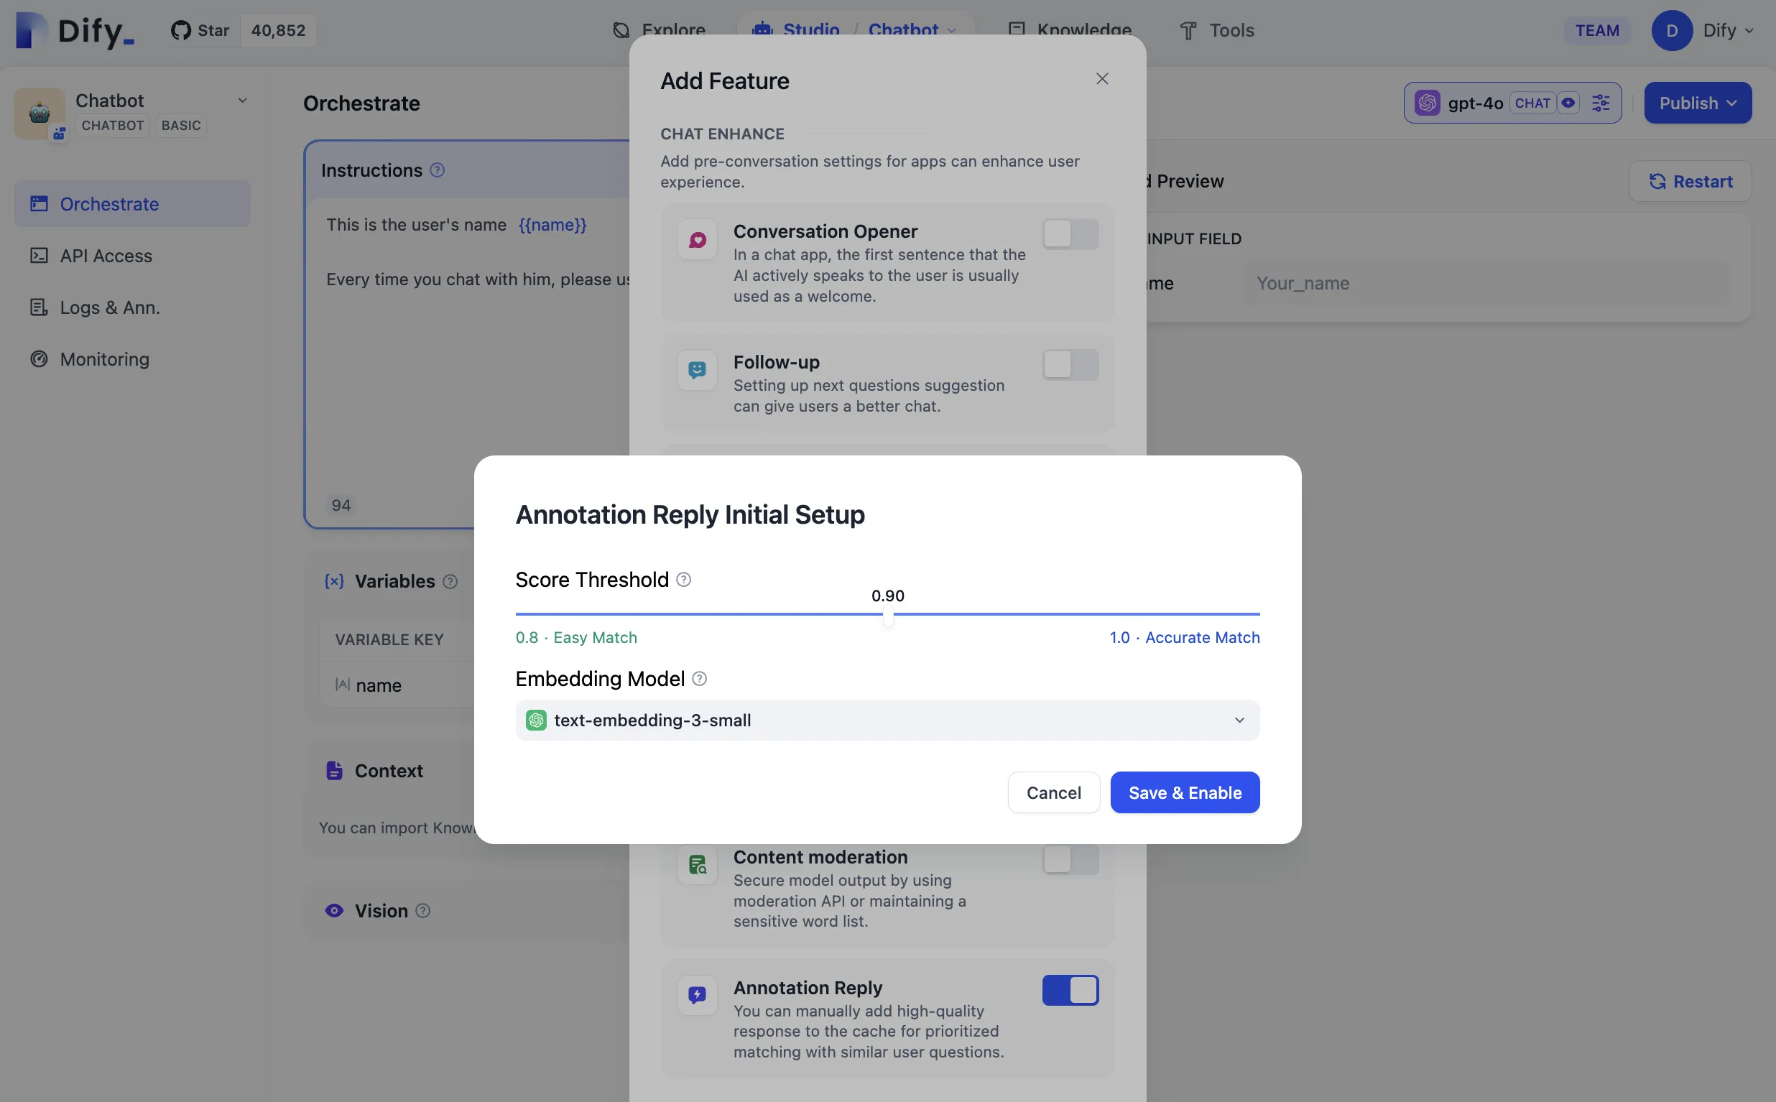
Task: Click the GitHub Star icon
Action: [181, 31]
